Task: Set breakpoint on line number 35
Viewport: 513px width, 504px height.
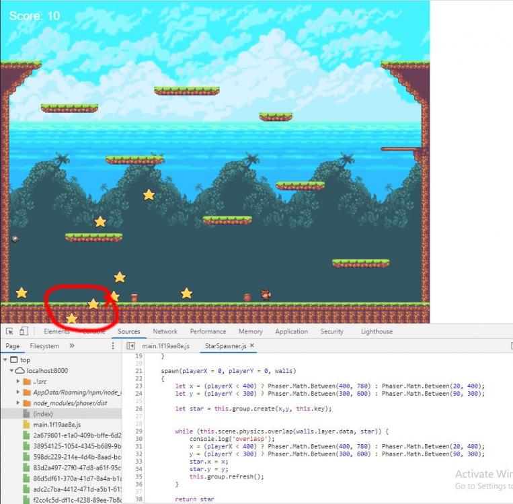Action: tap(139, 476)
